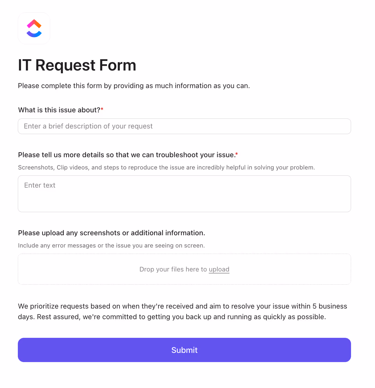
Task: Click the red asterisk next to the first question
Action: pos(102,109)
